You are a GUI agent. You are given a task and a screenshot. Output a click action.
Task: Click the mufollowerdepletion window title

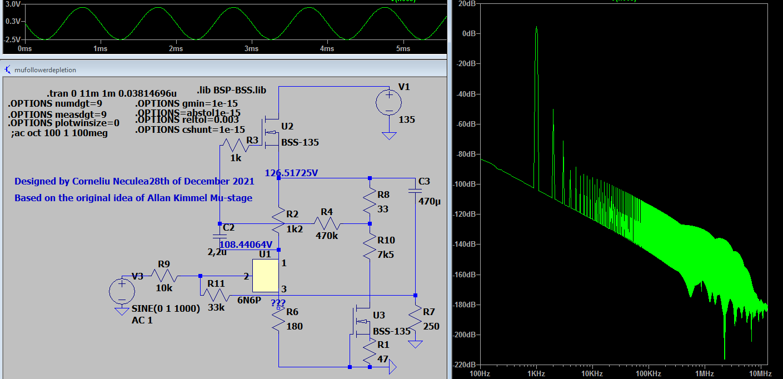pos(46,70)
